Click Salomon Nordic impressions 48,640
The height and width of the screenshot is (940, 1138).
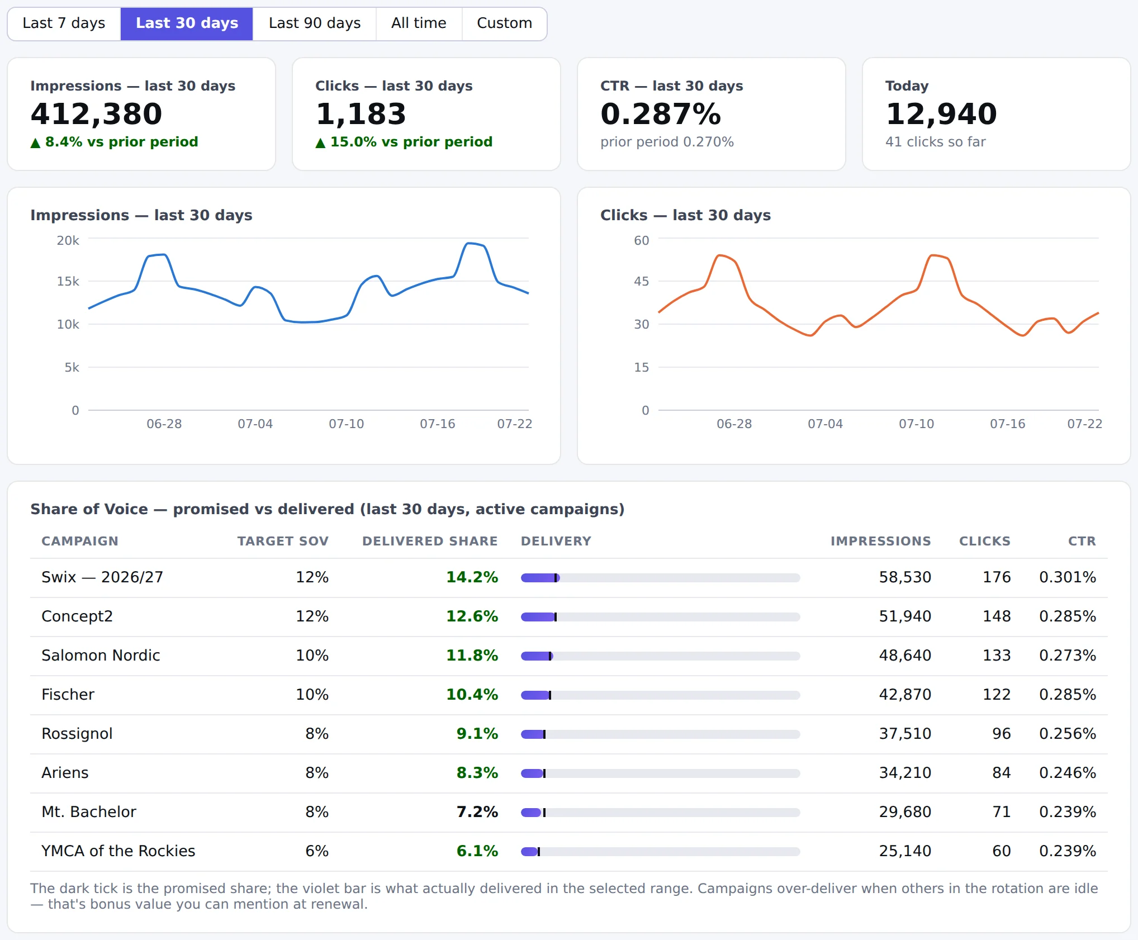pos(905,656)
